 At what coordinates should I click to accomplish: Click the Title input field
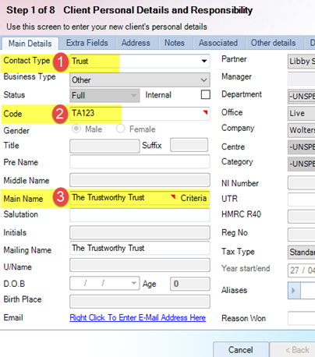(104, 146)
